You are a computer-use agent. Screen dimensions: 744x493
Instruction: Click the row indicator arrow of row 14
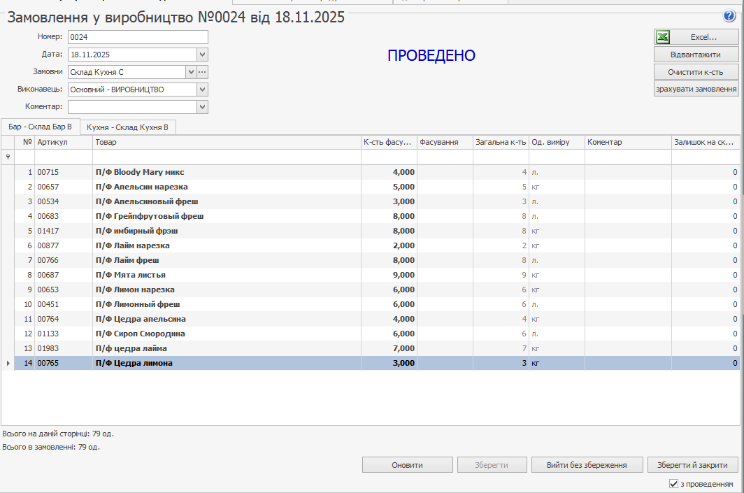click(8, 363)
